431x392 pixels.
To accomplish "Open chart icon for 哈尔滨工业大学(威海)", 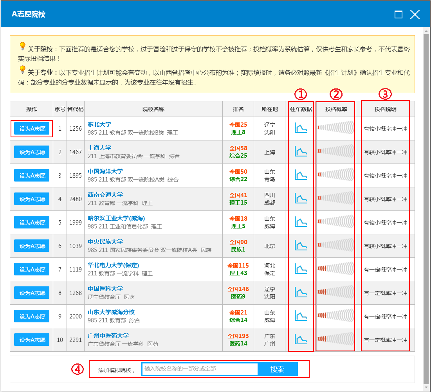I will 301,222.
